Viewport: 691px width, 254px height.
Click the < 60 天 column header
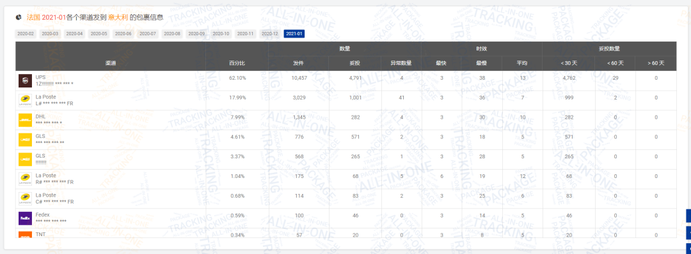615,63
